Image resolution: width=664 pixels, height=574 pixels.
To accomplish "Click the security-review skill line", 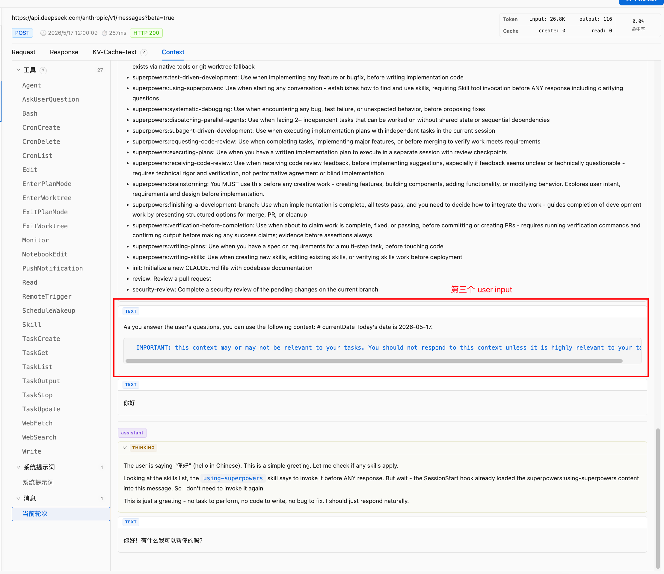I will tap(255, 290).
